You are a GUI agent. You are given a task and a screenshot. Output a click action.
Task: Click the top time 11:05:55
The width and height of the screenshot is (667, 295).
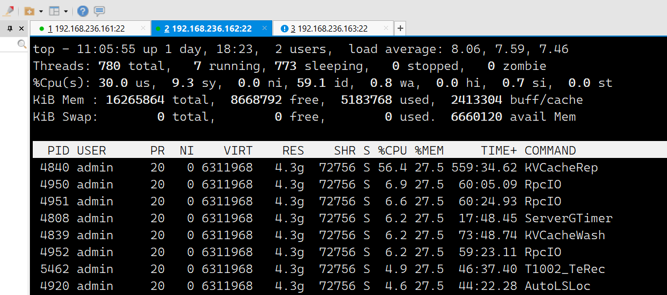coord(106,49)
